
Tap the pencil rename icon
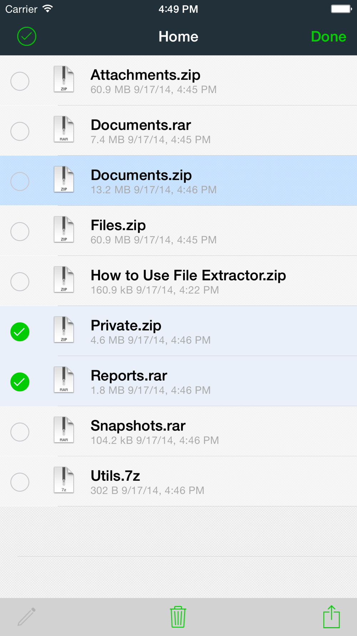27,617
